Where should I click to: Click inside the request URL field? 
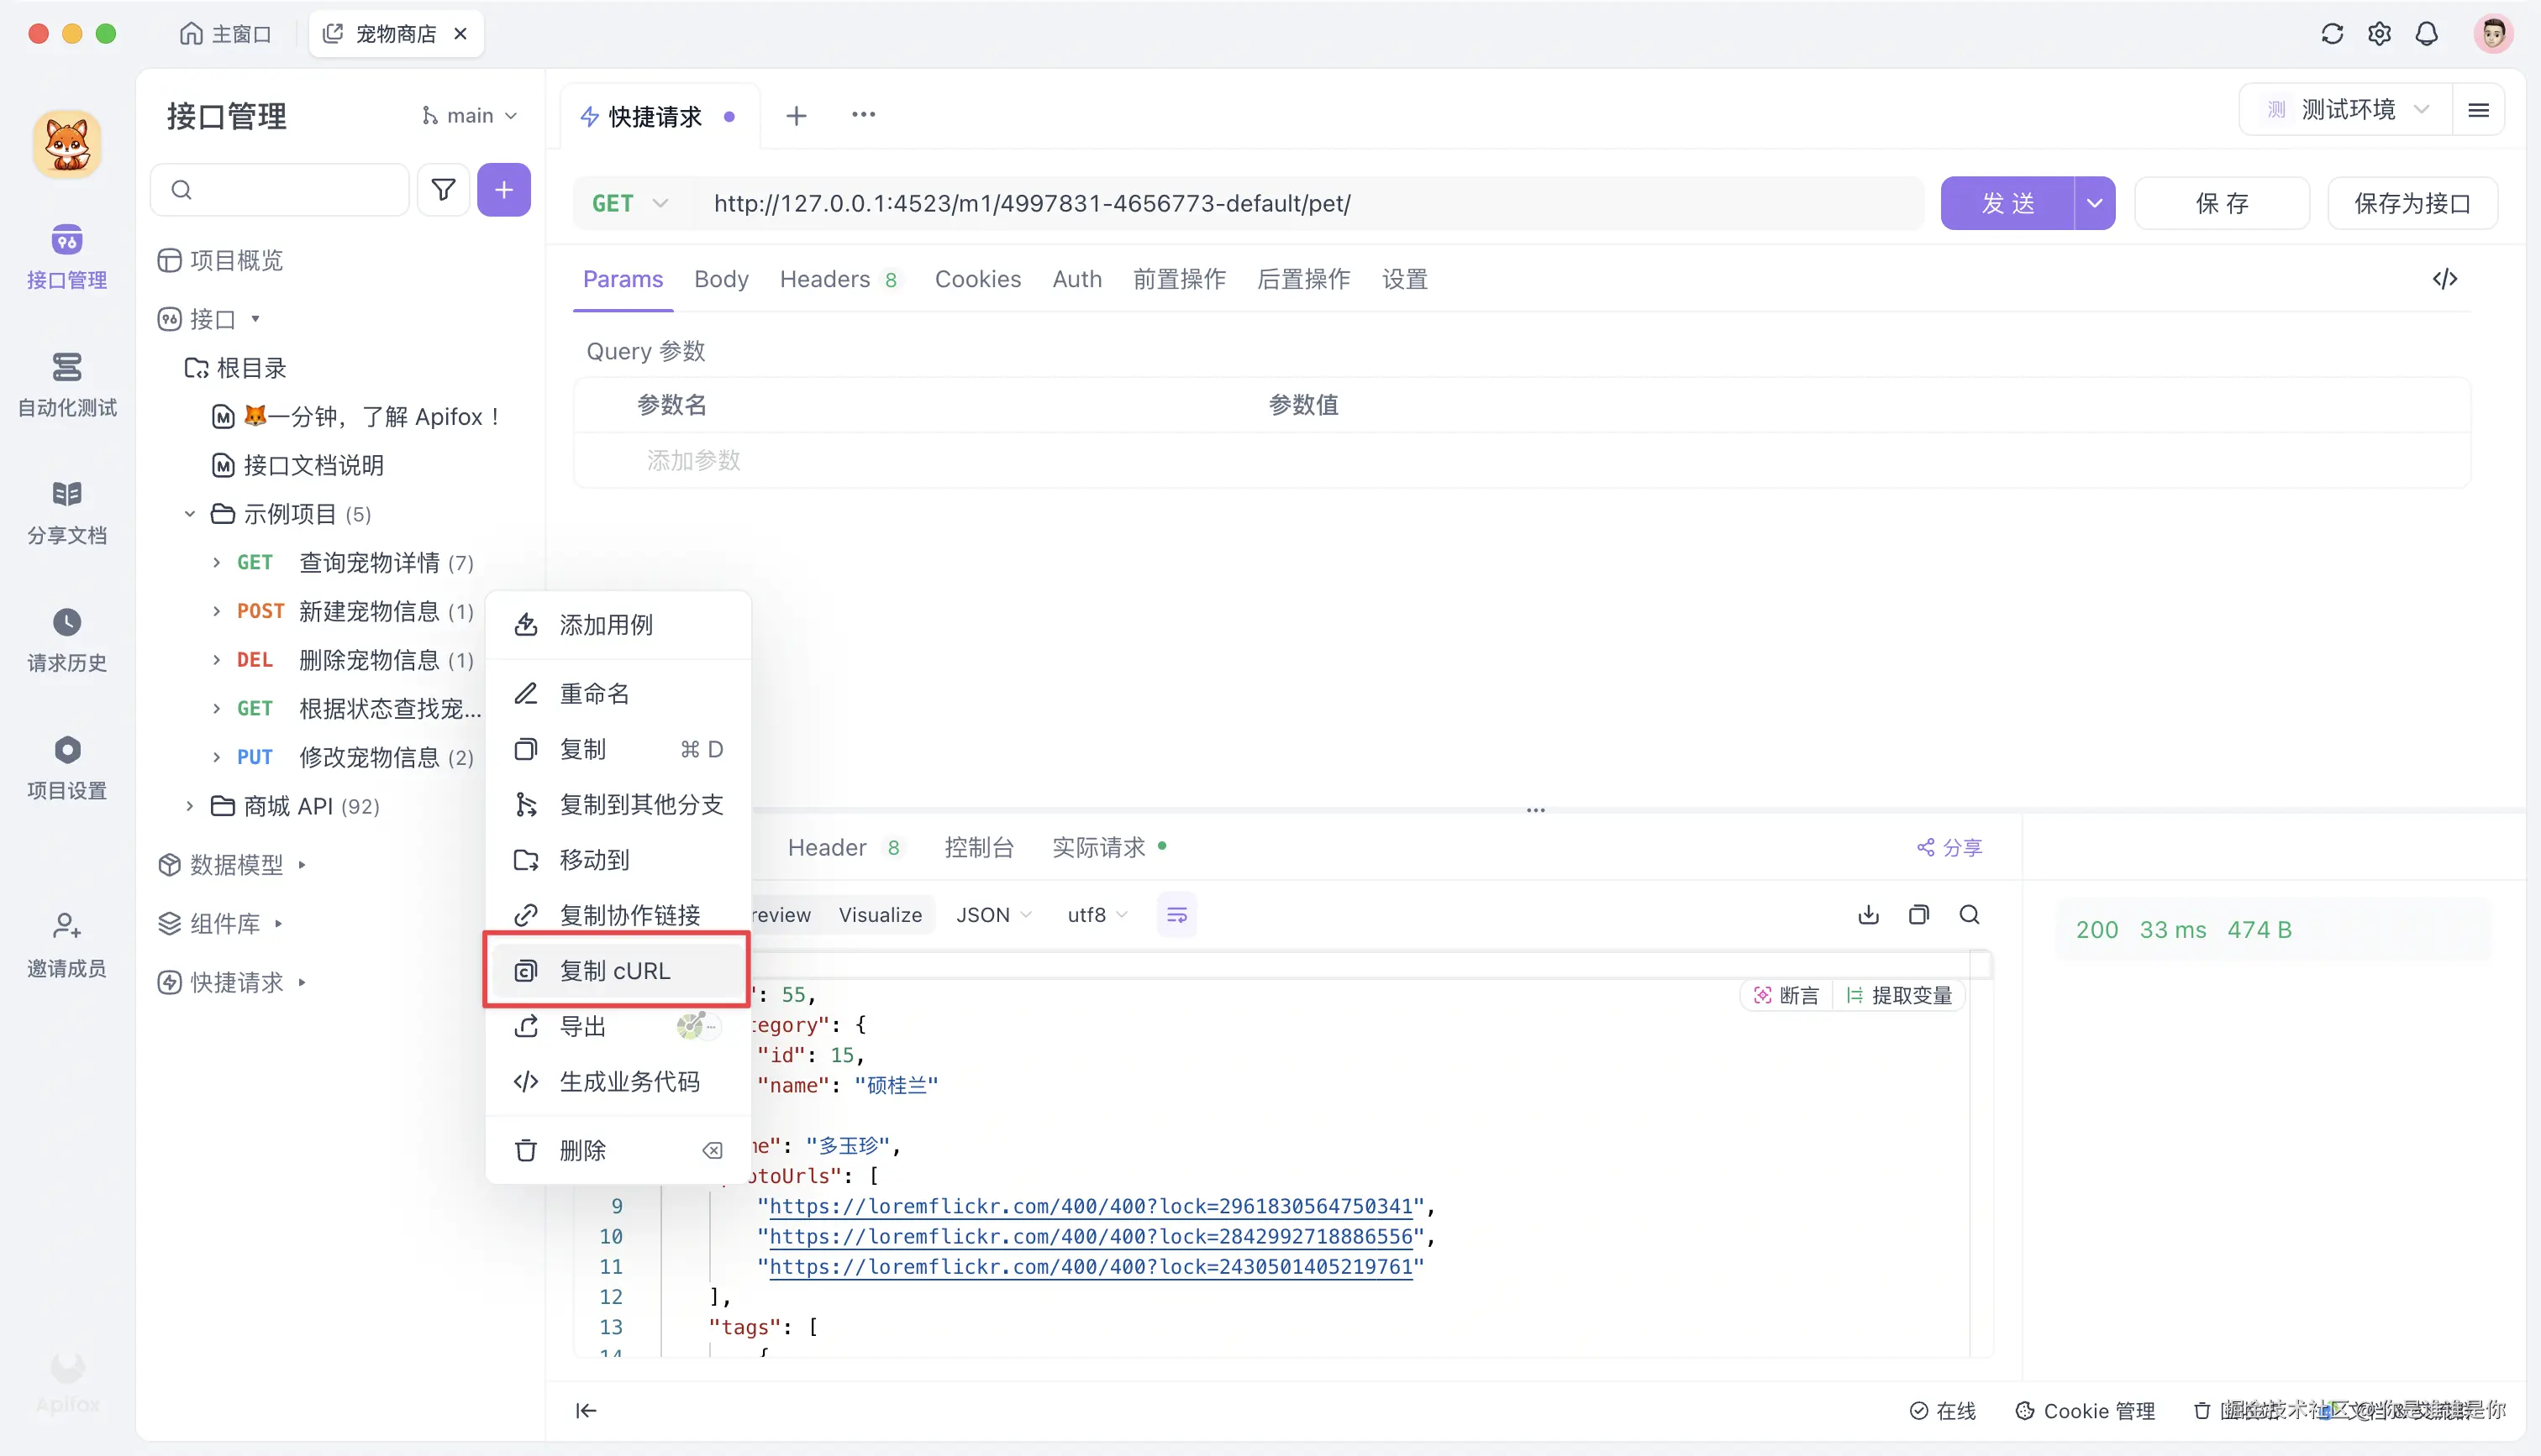pos(1301,202)
